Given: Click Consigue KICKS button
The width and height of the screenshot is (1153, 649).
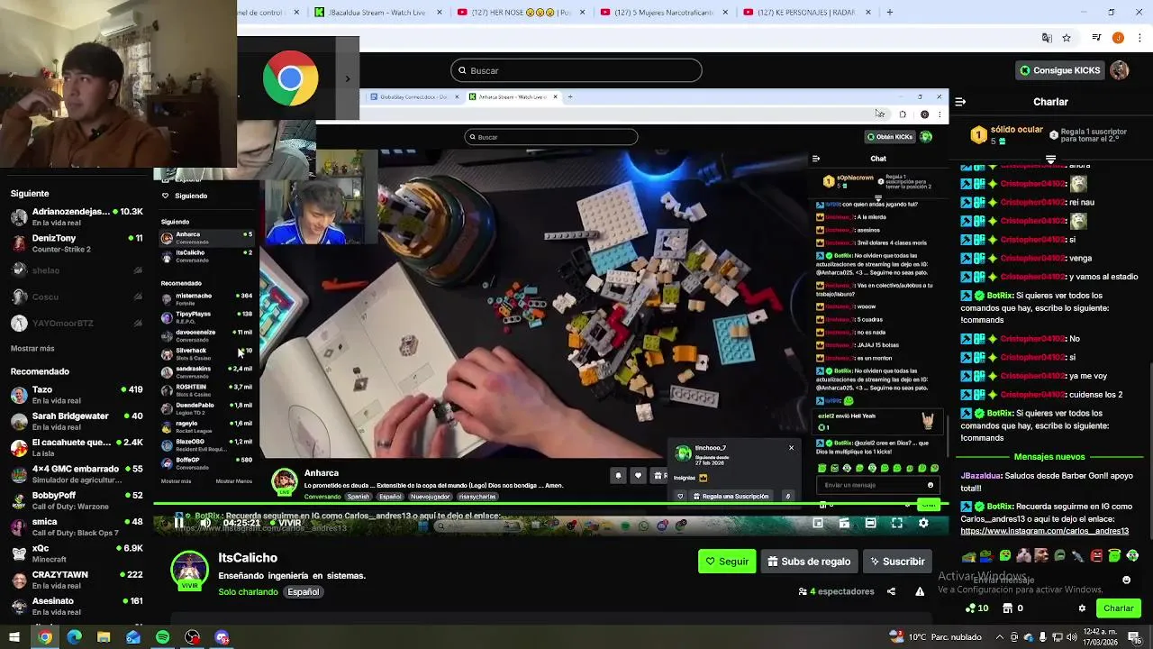Looking at the screenshot, I should [x=1059, y=70].
